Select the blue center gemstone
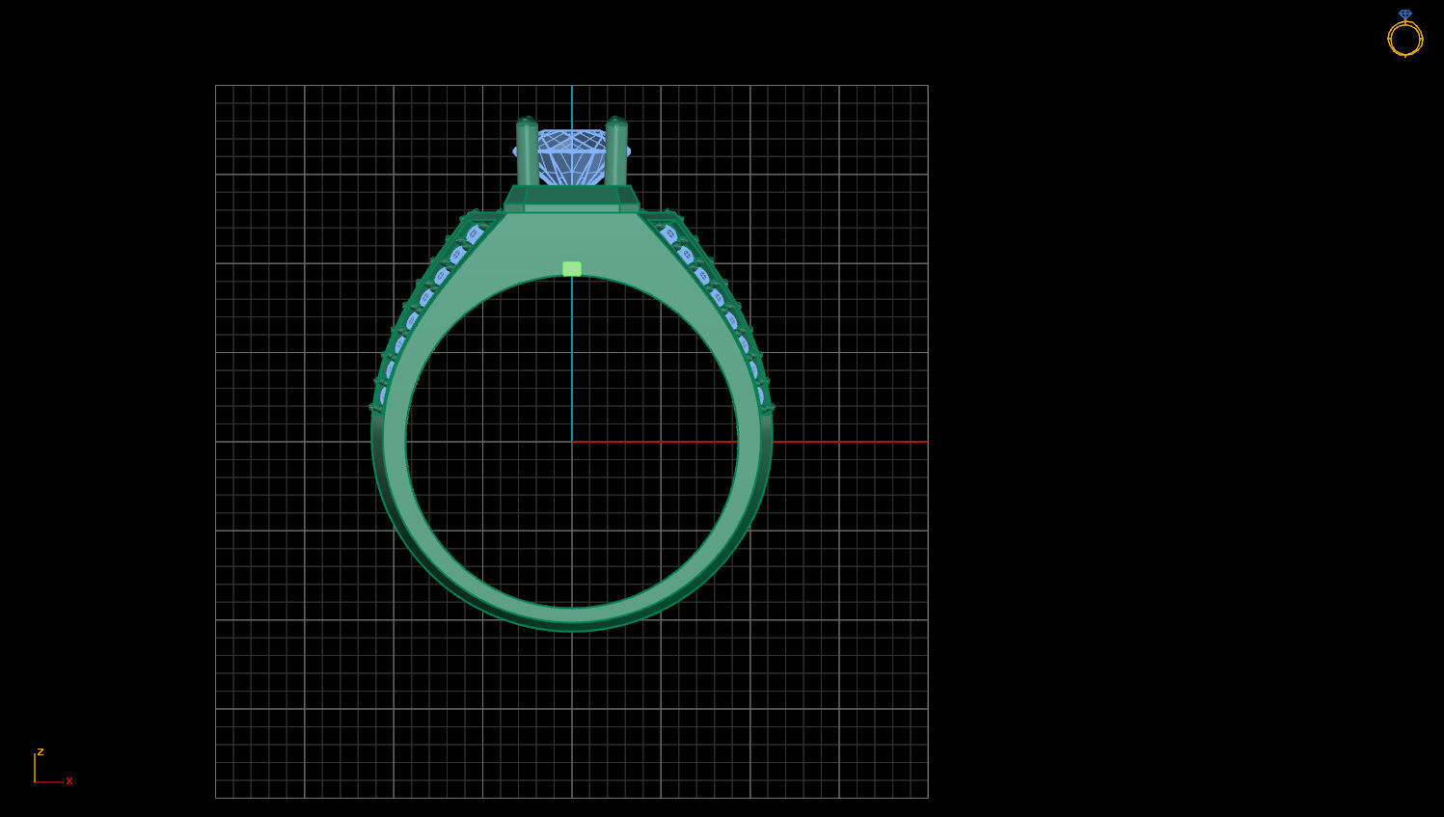The image size is (1444, 817). pos(572,157)
